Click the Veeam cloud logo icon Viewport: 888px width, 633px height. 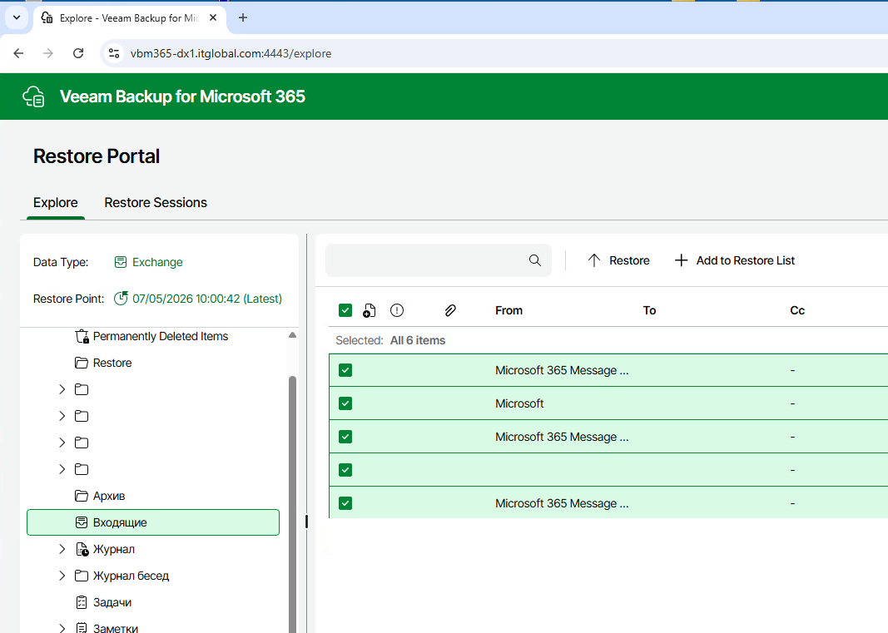coord(33,96)
